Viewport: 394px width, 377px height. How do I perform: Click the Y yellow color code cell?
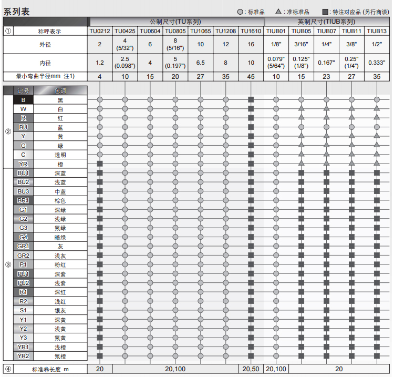(23, 136)
